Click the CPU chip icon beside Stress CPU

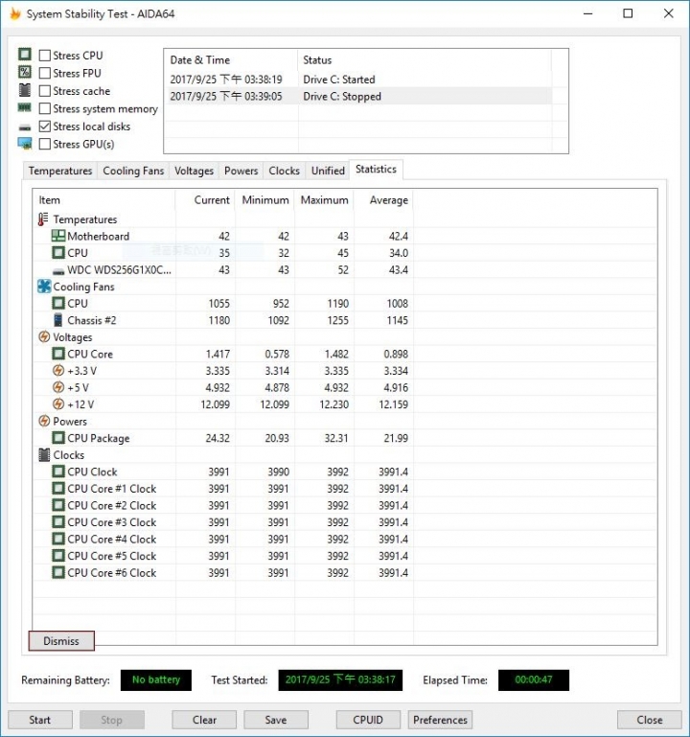[25, 54]
